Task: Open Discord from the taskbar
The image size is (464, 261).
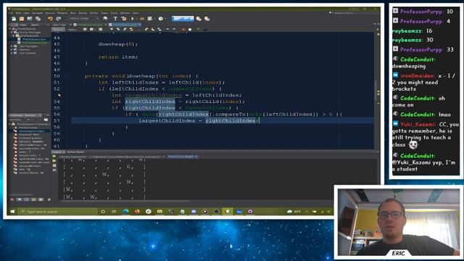Action: tap(194, 212)
